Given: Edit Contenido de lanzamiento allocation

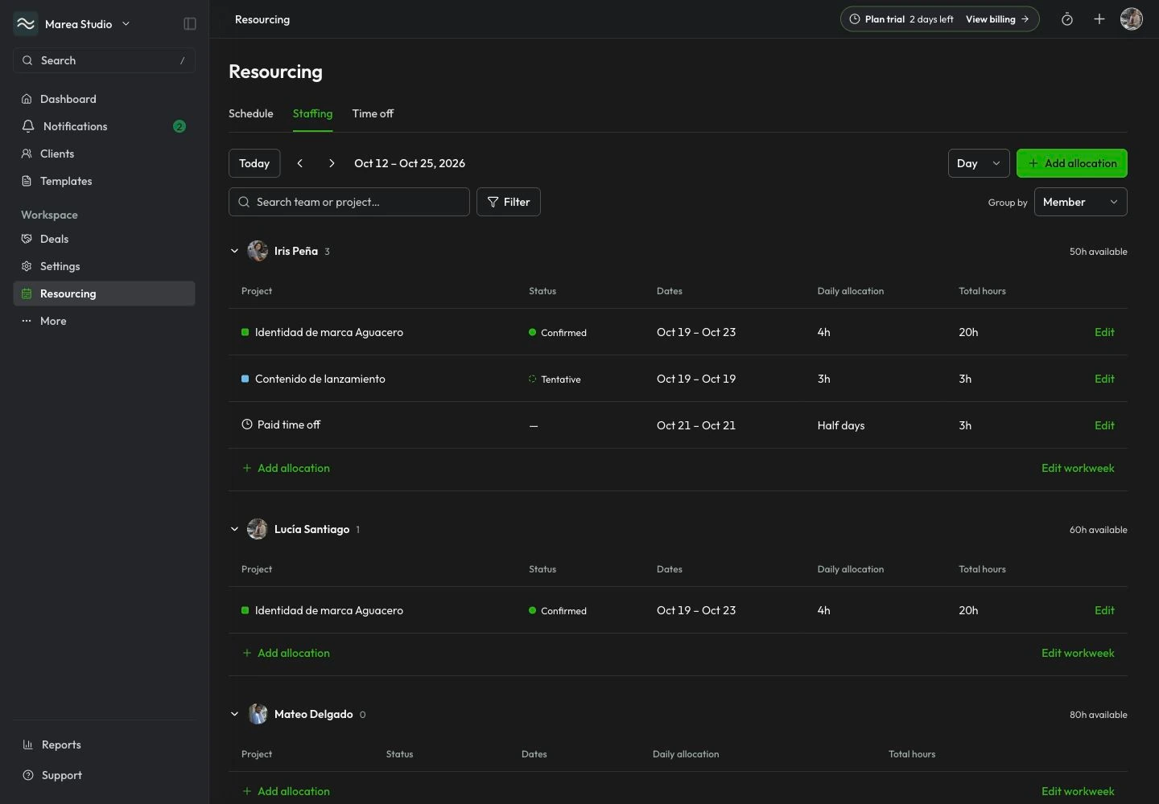Looking at the screenshot, I should [x=1104, y=379].
